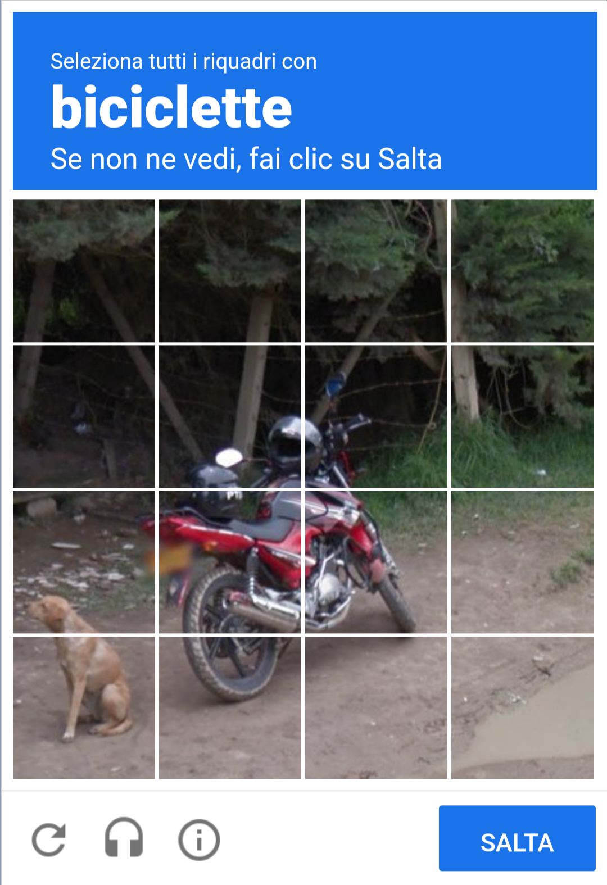Image resolution: width=607 pixels, height=885 pixels.
Task: Select dirt ground tile below motorcycle engine
Action: click(x=376, y=707)
